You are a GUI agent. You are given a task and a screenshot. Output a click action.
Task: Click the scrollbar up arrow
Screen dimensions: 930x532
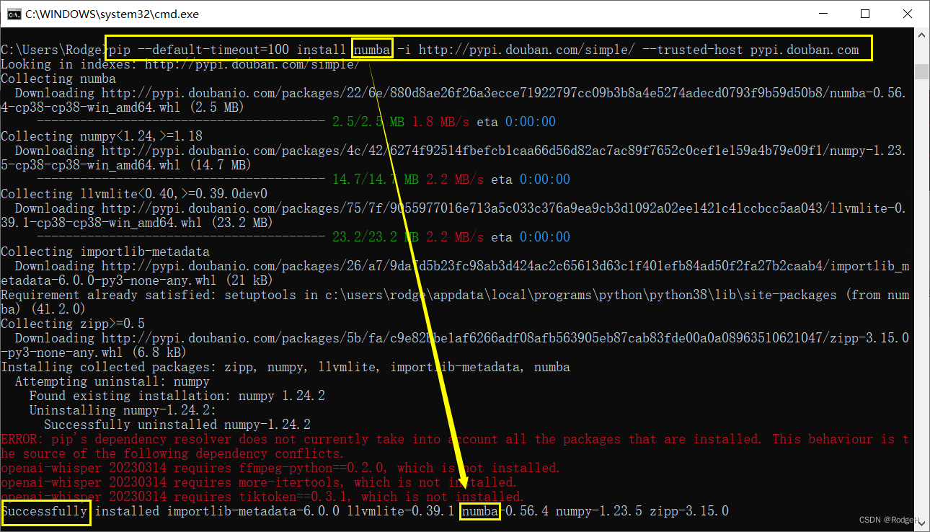[x=921, y=35]
